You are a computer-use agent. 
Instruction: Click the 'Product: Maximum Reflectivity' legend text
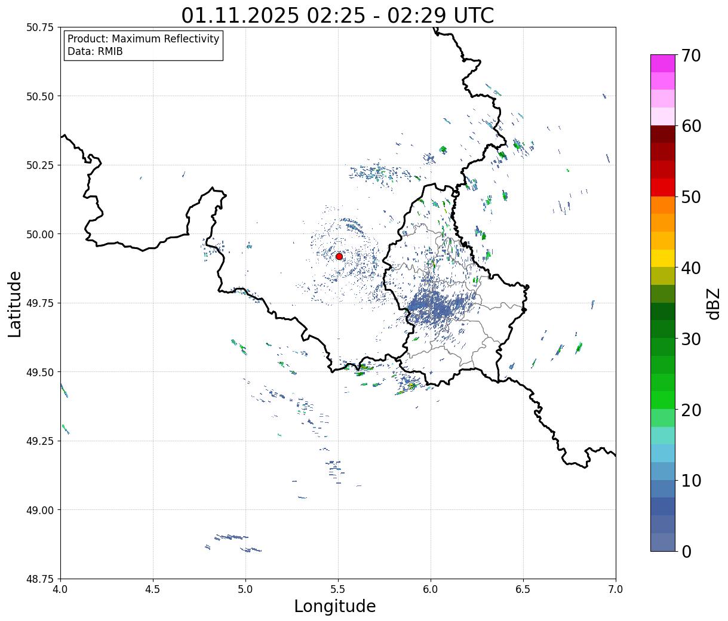[143, 39]
